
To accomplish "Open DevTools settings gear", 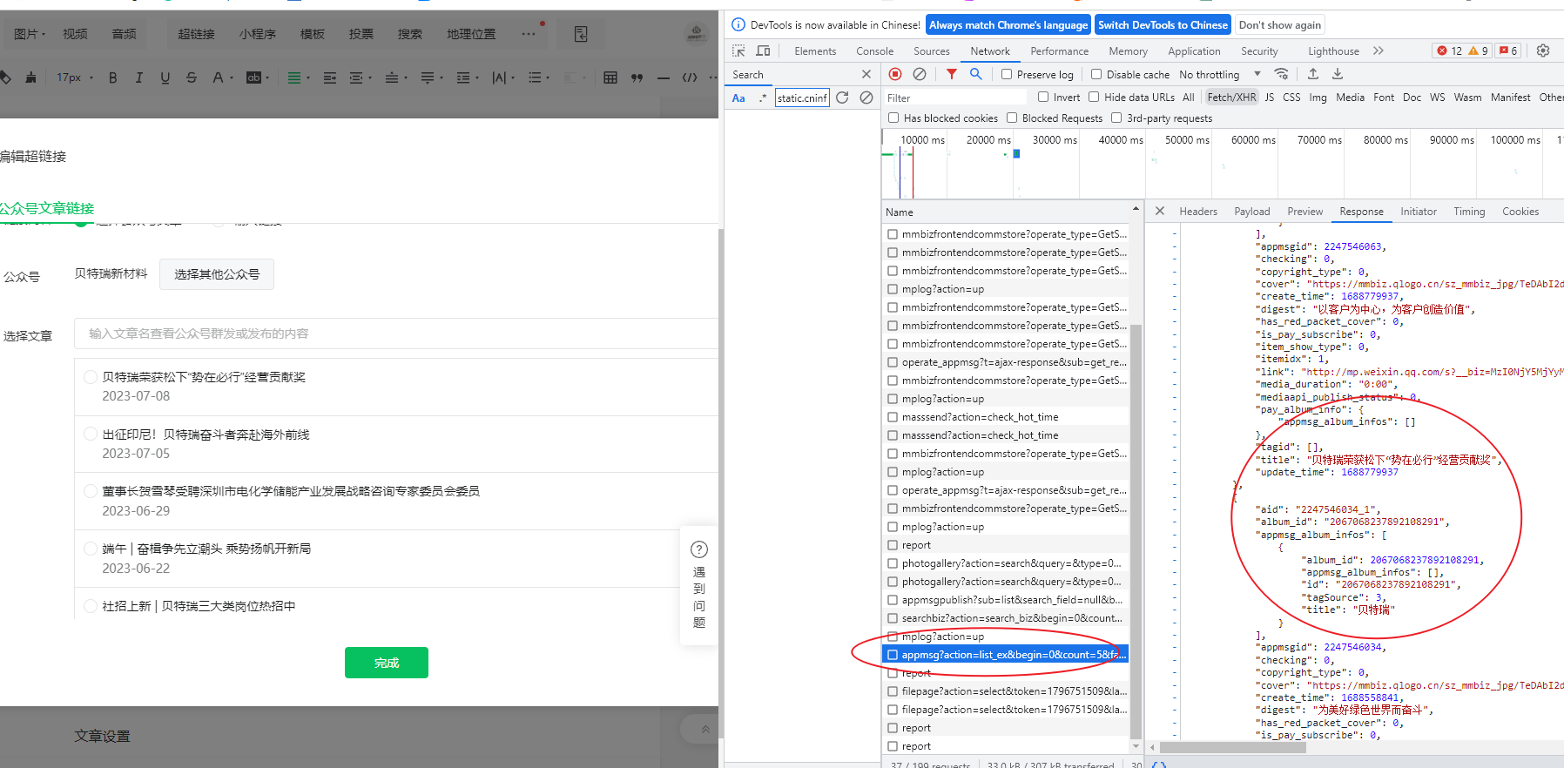I will 1543,51.
